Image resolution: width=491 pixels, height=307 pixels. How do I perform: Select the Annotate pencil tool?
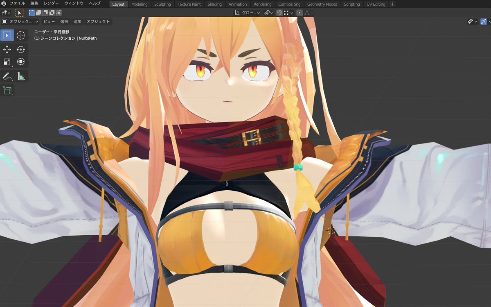click(x=7, y=76)
